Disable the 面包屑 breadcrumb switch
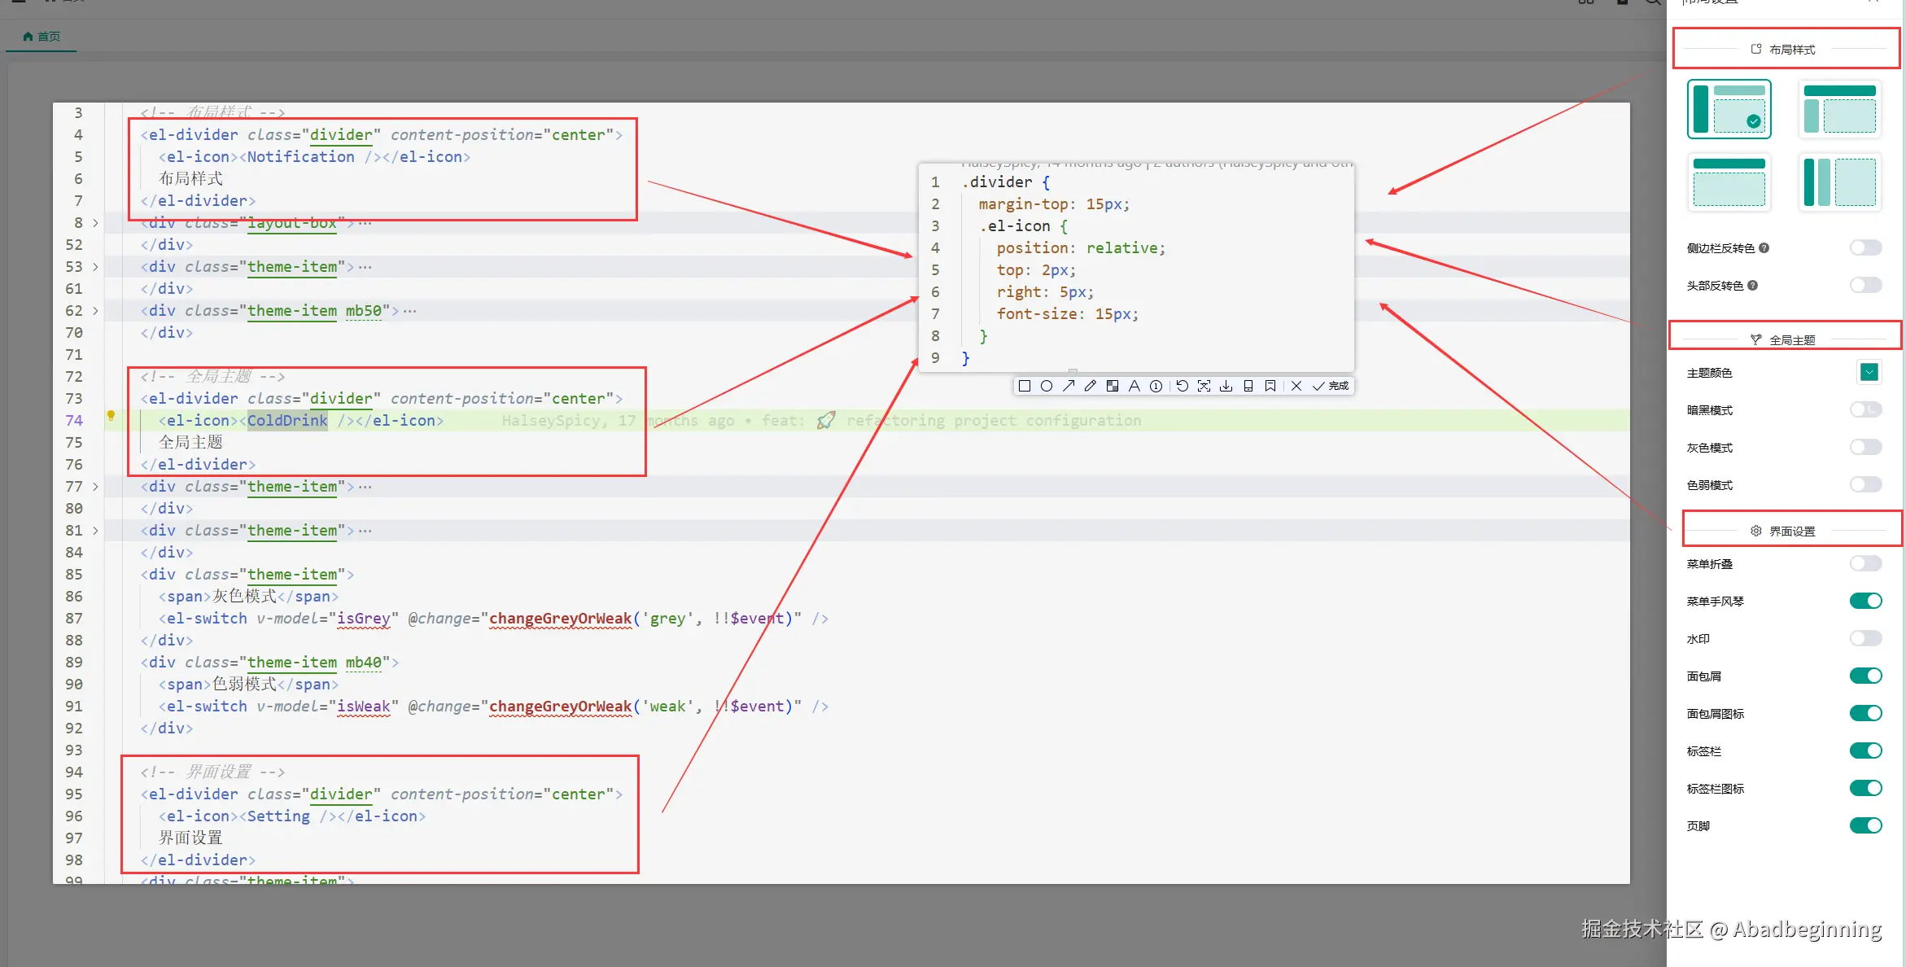This screenshot has width=1906, height=967. (1865, 676)
